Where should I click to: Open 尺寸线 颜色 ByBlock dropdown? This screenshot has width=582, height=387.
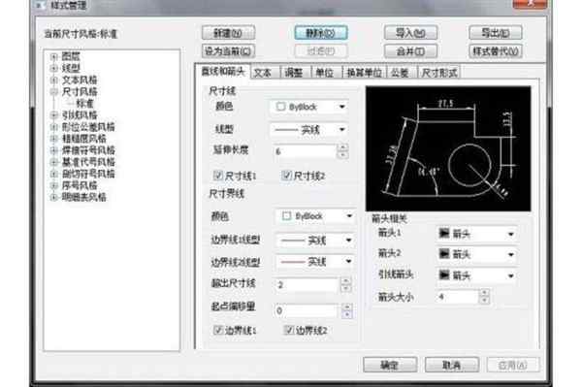[x=309, y=107]
